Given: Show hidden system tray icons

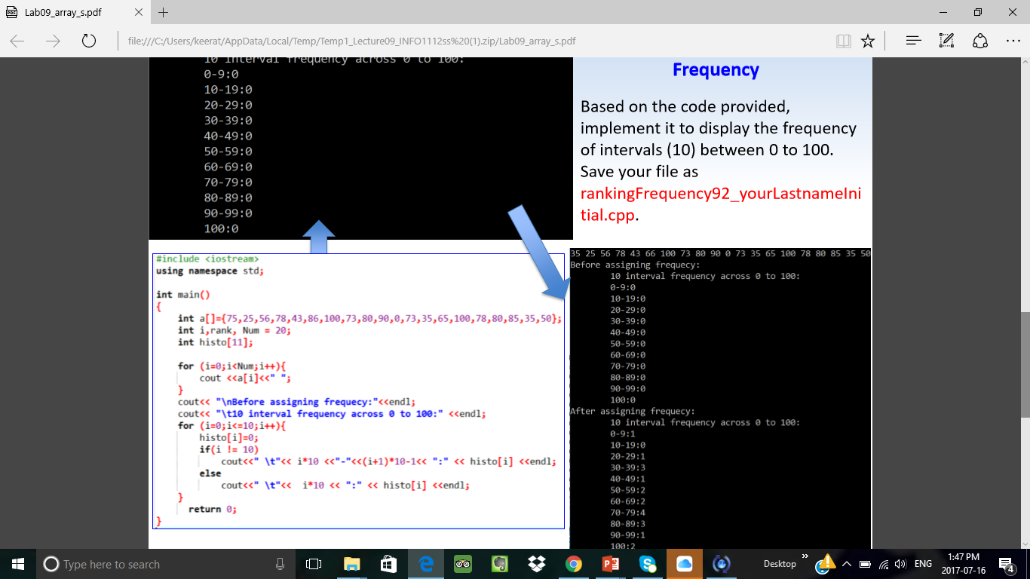Looking at the screenshot, I should click(x=846, y=564).
